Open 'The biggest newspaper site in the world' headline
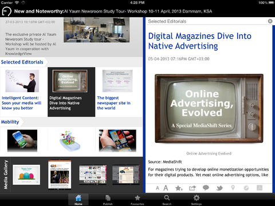The image size is (275, 206). pos(113,103)
